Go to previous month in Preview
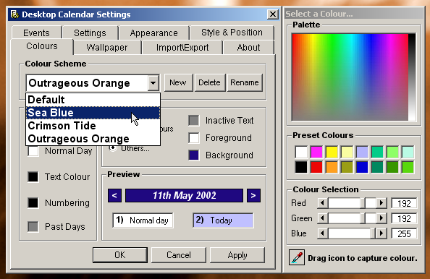 point(114,195)
